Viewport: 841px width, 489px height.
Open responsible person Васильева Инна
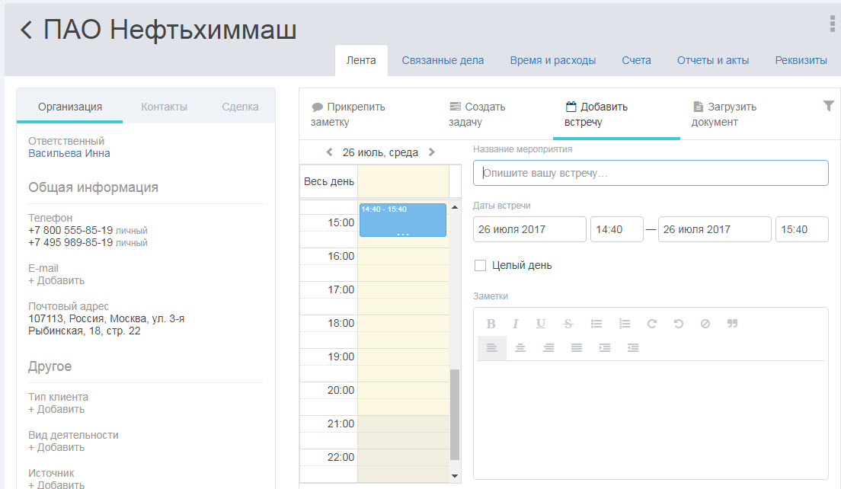pos(69,153)
